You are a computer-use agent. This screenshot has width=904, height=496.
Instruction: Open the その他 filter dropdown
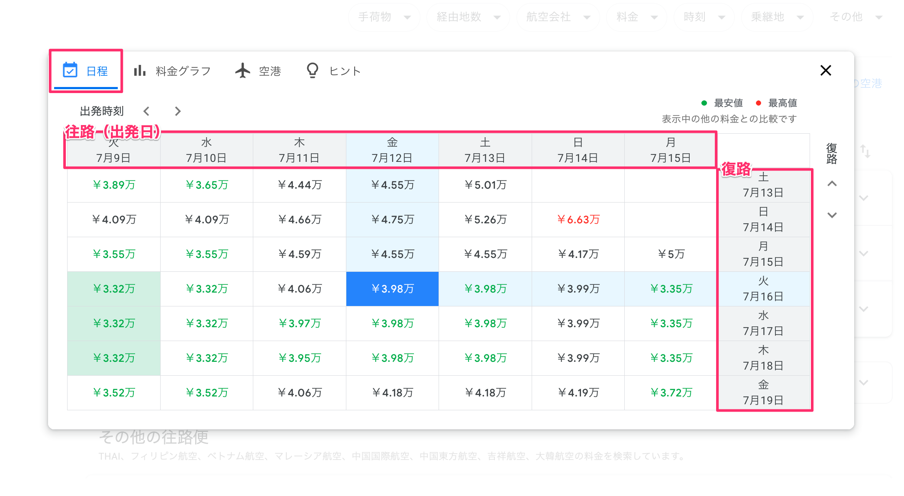tap(856, 17)
